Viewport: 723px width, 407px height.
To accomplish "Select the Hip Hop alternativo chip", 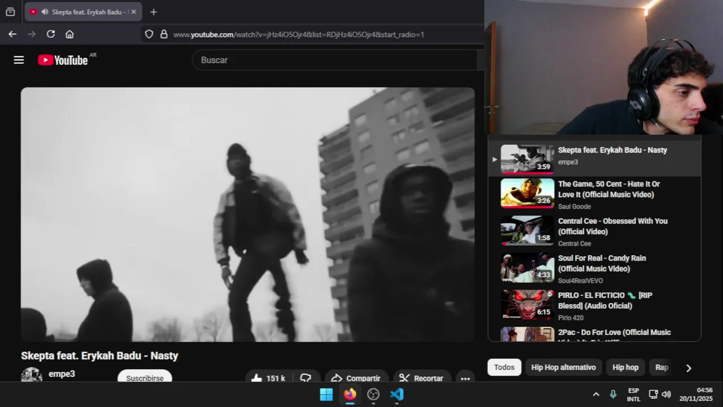I will [563, 367].
